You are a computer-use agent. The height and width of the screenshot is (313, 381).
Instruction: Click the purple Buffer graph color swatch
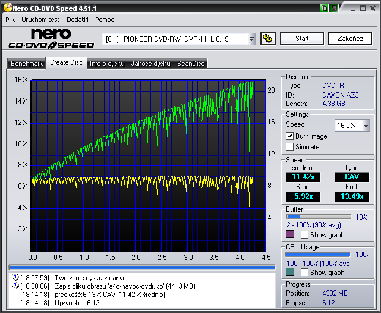pos(290,234)
